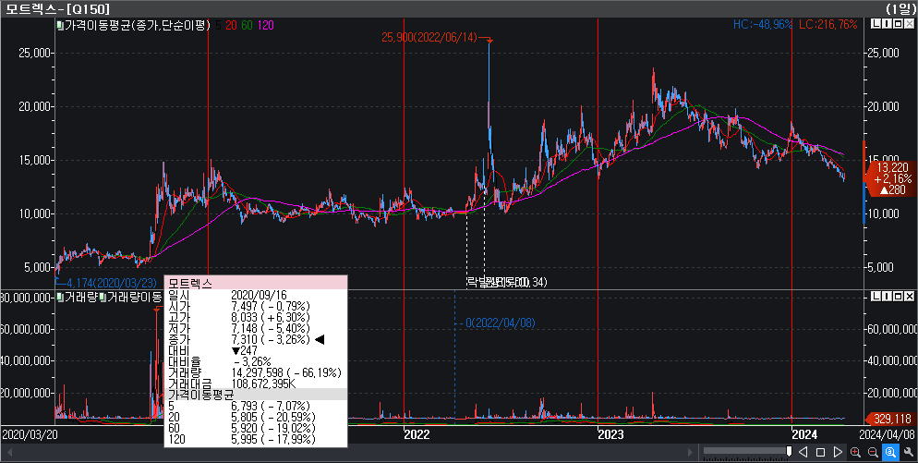Click the zoom out magnifier icon
The height and width of the screenshot is (463, 918).
tap(873, 452)
